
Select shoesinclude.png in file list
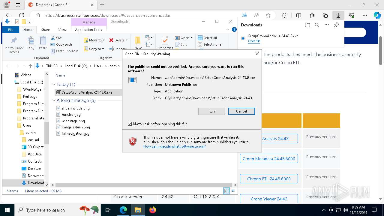(76, 108)
